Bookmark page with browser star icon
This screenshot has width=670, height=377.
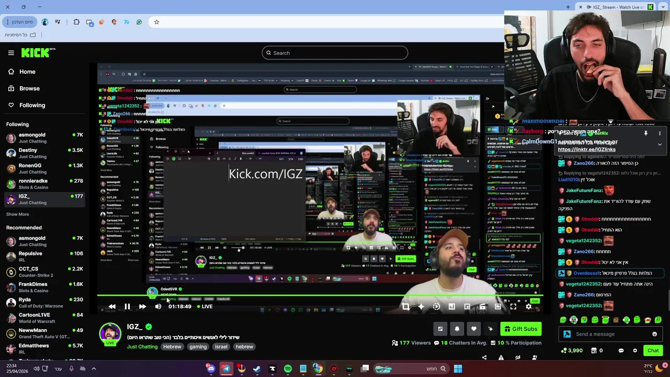click(157, 22)
